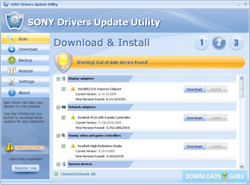250x185 pixels.
Task: Uncheck the System devices category checkbox
Action: point(58,164)
